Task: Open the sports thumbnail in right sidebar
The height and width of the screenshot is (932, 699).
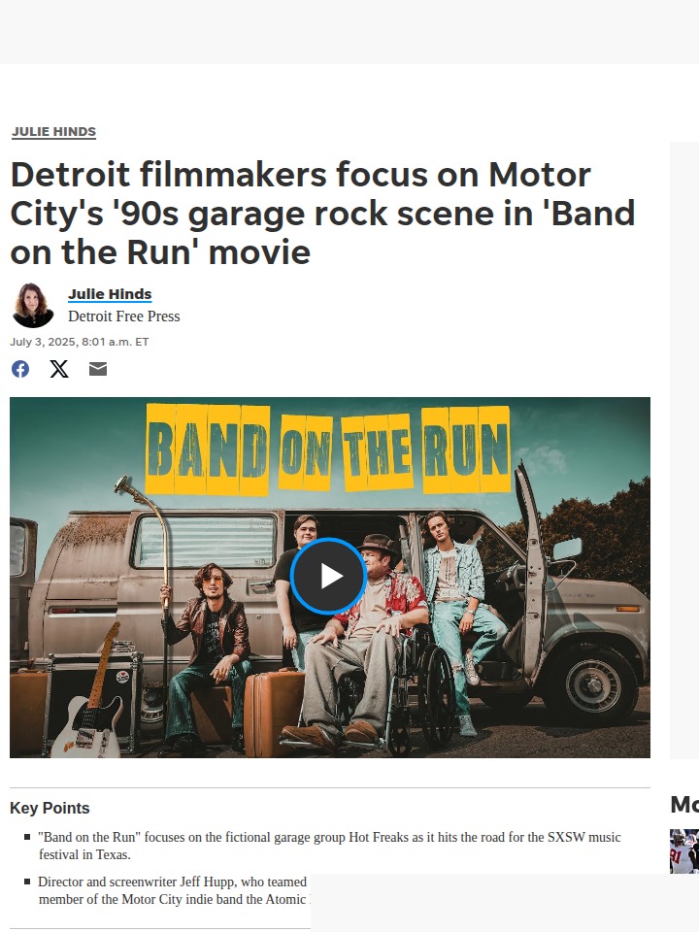Action: point(684,851)
